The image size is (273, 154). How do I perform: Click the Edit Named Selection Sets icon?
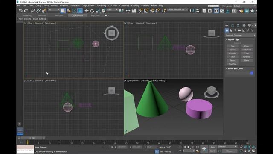pyautogui.click(x=164, y=11)
